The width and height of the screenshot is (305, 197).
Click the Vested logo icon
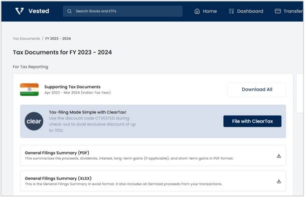pos(20,11)
